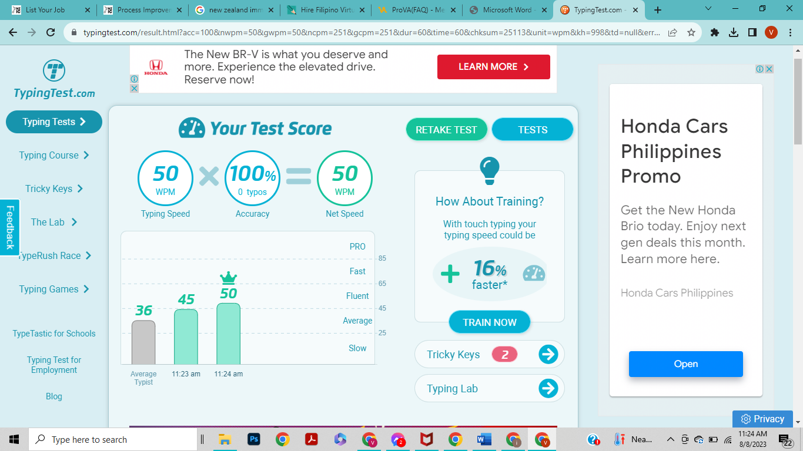Bookmark this page with the star icon
The height and width of the screenshot is (451, 803).
click(691, 33)
